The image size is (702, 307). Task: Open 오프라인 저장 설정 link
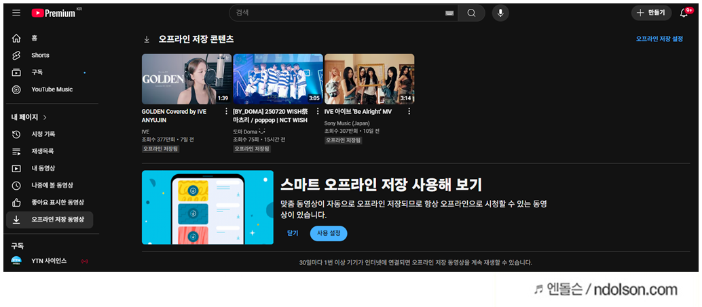[659, 39]
